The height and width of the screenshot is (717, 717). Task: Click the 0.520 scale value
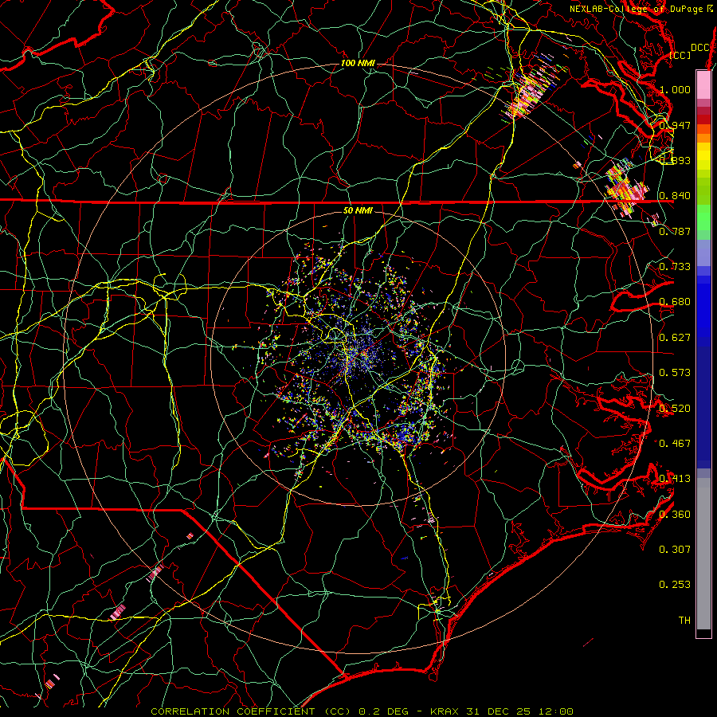tap(675, 409)
